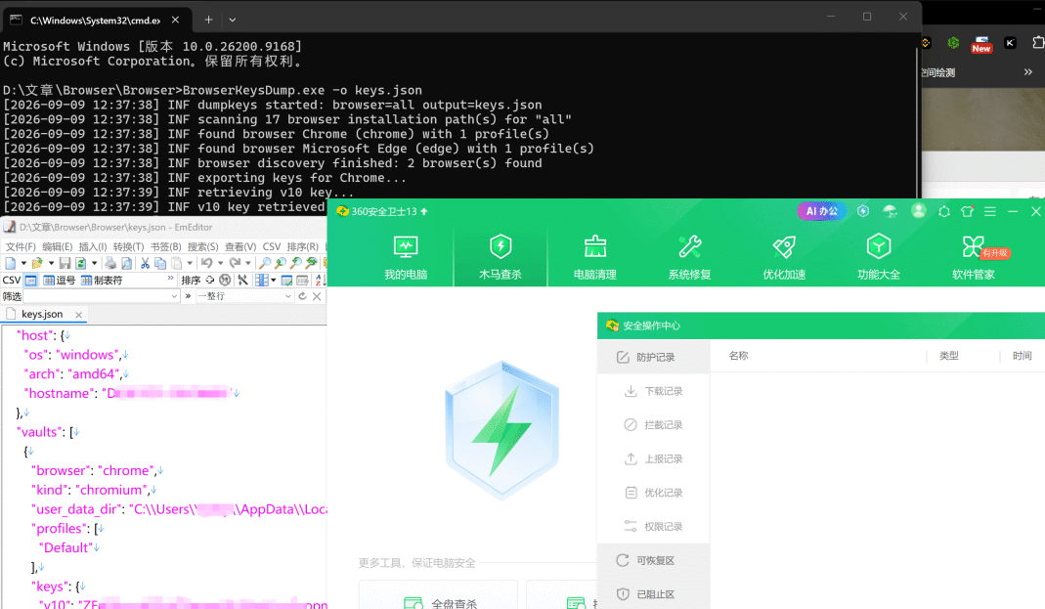Image resolution: width=1045 pixels, height=609 pixels.
Task: Click sort A-Z icon in EmEditor
Action: click(x=320, y=281)
